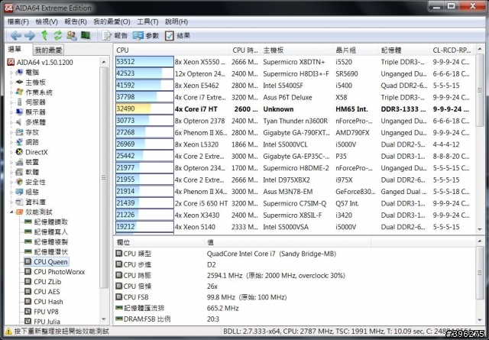This screenshot has height=340, width=489.
Task: Select the FPU VP8 benchmark
Action: tap(42, 312)
